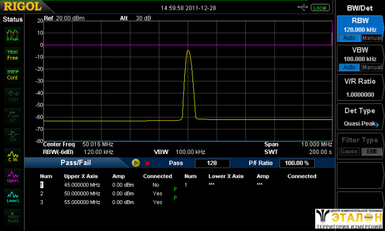385x231 pixels.
Task: Click the TRIG Free status icon
Action: (12, 54)
